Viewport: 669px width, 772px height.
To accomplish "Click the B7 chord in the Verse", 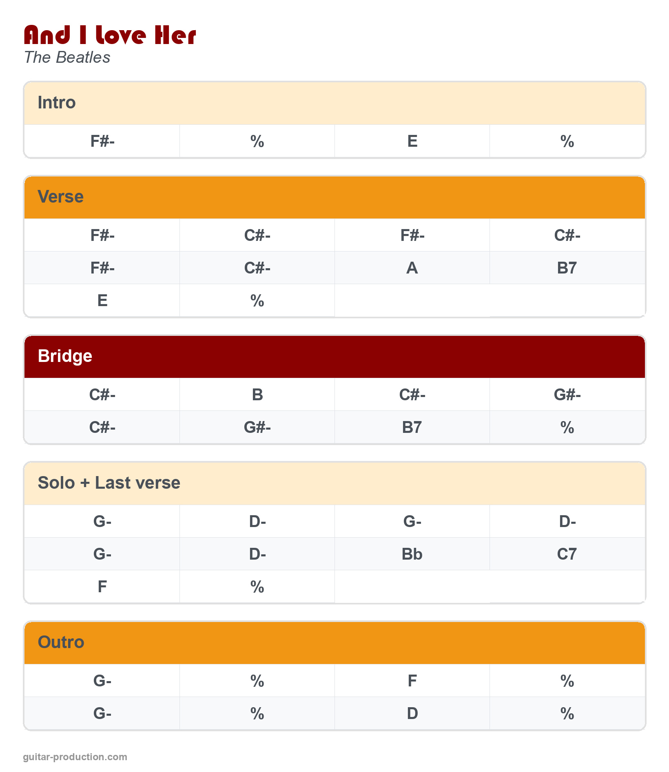I will (567, 268).
